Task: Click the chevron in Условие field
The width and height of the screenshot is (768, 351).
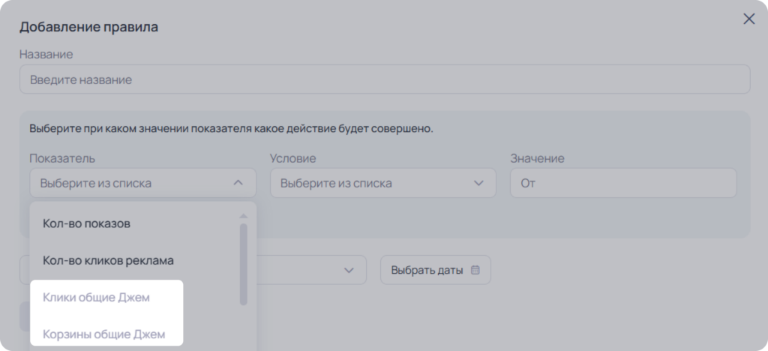Action: (x=478, y=183)
